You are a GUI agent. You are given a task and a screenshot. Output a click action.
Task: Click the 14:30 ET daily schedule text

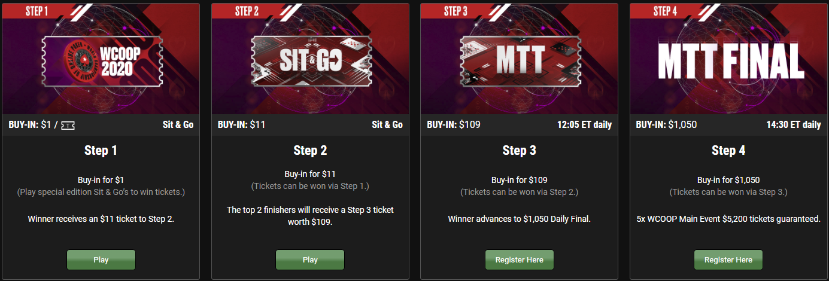click(x=794, y=125)
